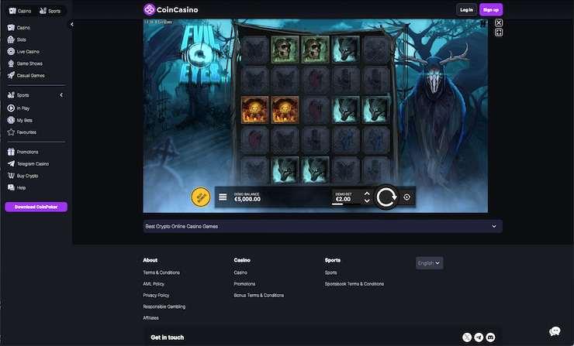Open the Telegram social icon

coord(479,337)
